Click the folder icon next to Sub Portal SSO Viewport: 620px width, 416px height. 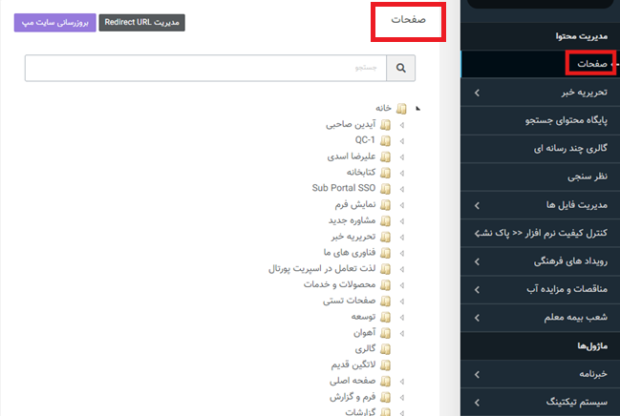tap(385, 188)
